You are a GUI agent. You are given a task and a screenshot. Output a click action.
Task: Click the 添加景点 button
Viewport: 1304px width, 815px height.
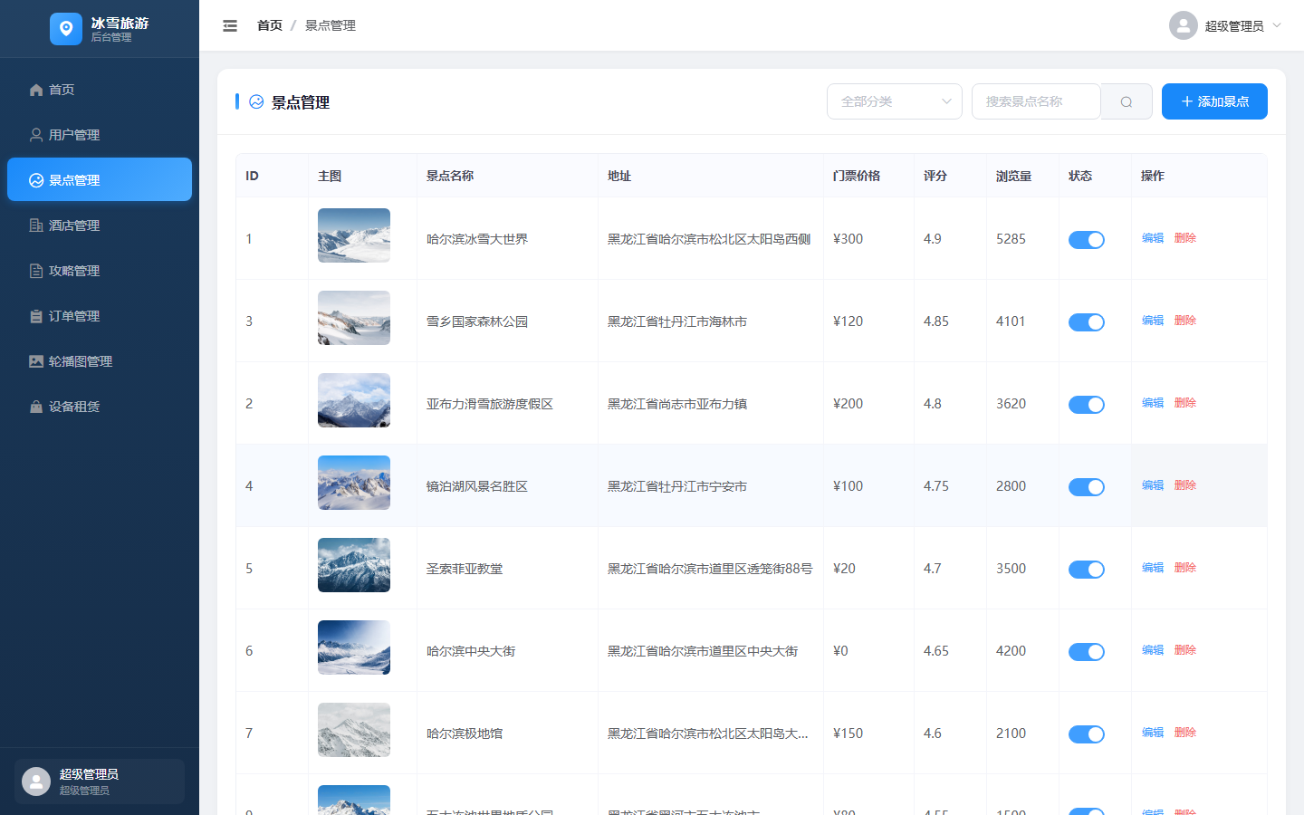pyautogui.click(x=1214, y=101)
